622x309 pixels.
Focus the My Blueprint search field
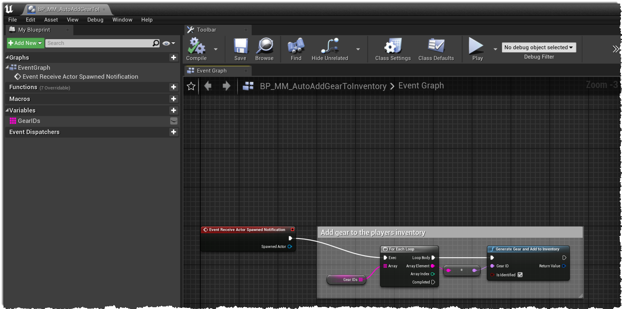(99, 43)
